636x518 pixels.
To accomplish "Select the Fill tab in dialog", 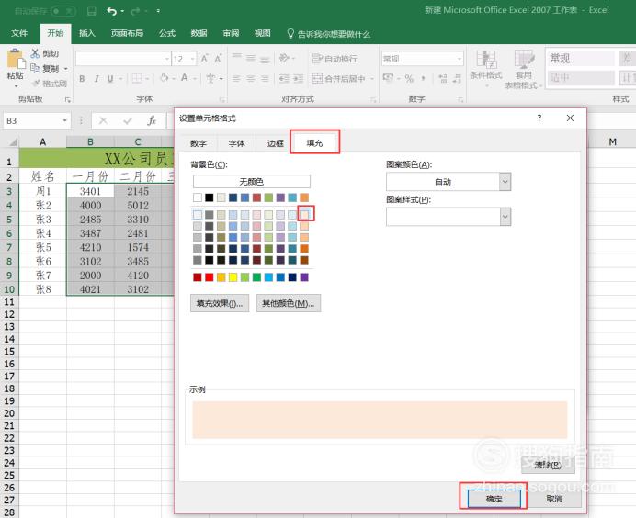I will point(314,142).
